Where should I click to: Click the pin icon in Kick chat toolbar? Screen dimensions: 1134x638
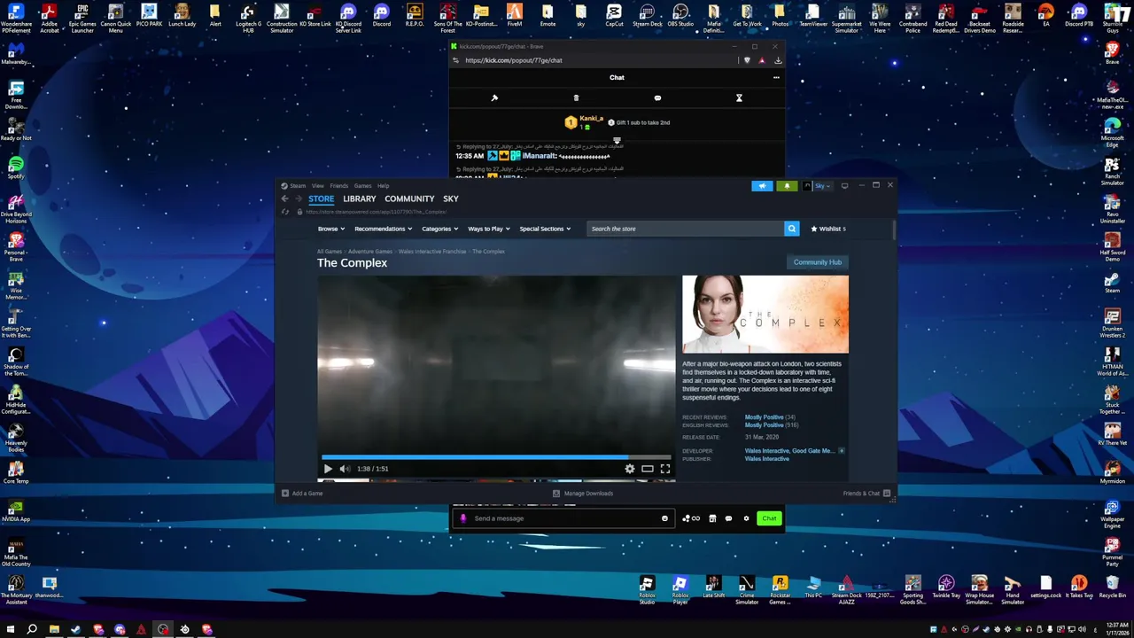(x=494, y=97)
